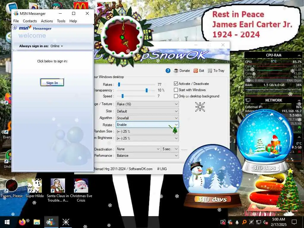Click the snowflake icon in system tray
The height and width of the screenshot is (228, 304).
pyautogui.click(x=251, y=222)
